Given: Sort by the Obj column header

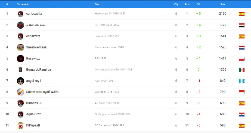Looking at the screenshot, I should coord(176,4).
